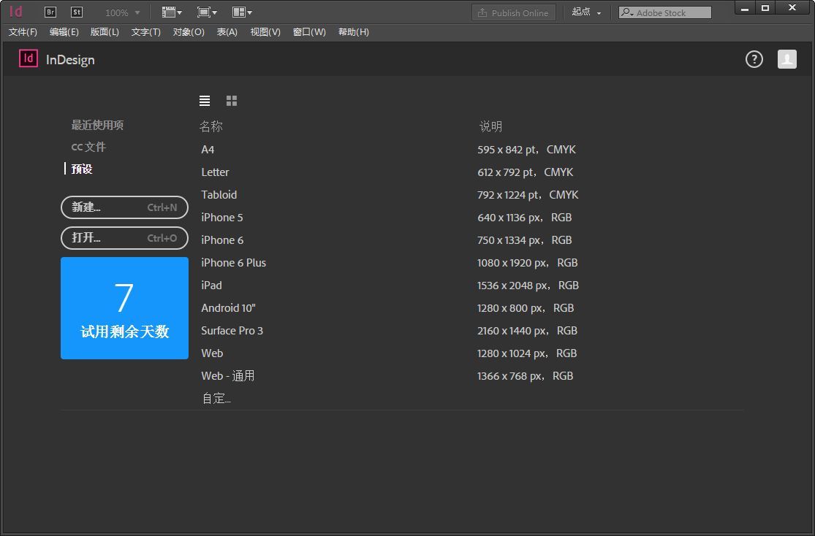Select the 最近使用项 tab

(x=97, y=125)
